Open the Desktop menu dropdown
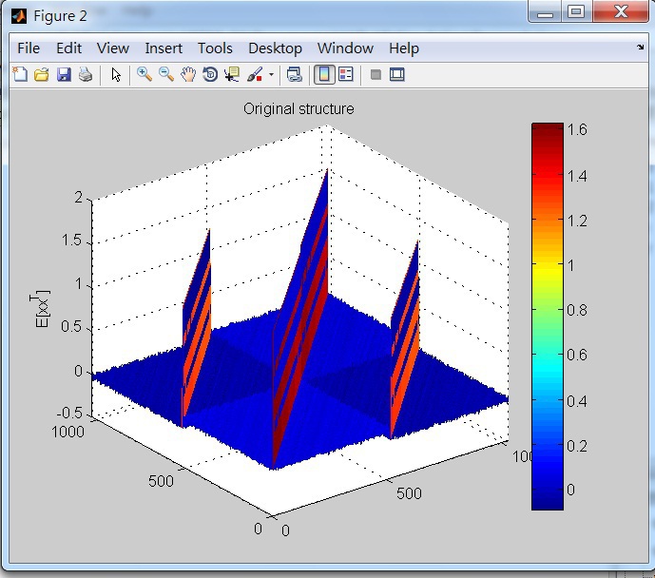655x578 pixels. 275,48
